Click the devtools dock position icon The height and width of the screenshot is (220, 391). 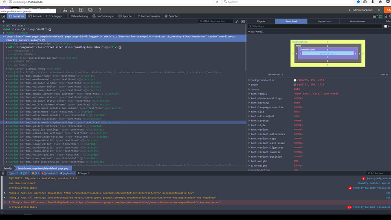pos(375,16)
